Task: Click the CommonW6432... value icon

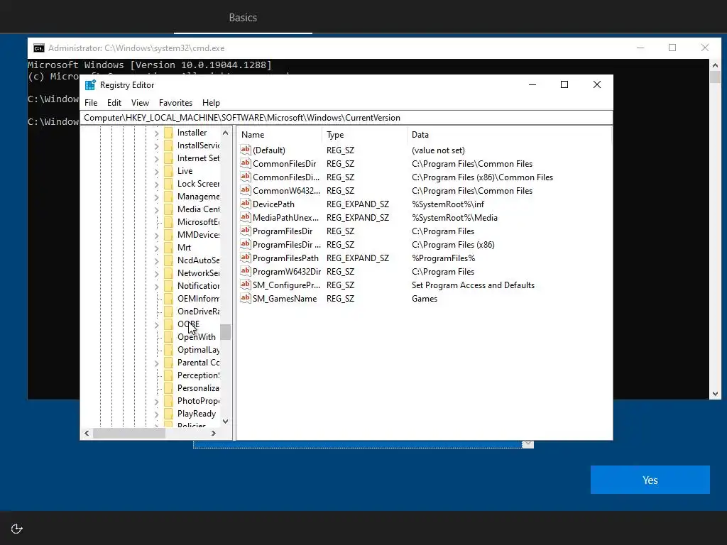Action: coord(245,190)
